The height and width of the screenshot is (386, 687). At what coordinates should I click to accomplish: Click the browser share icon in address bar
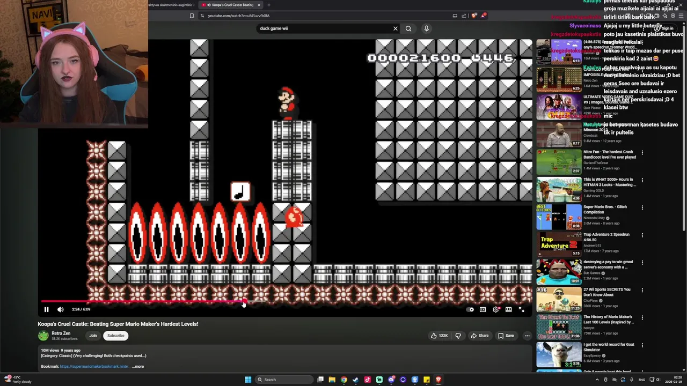pos(464,16)
